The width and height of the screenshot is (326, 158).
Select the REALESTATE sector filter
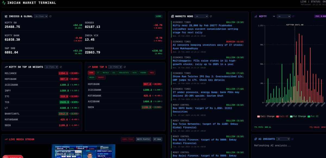click(124, 73)
